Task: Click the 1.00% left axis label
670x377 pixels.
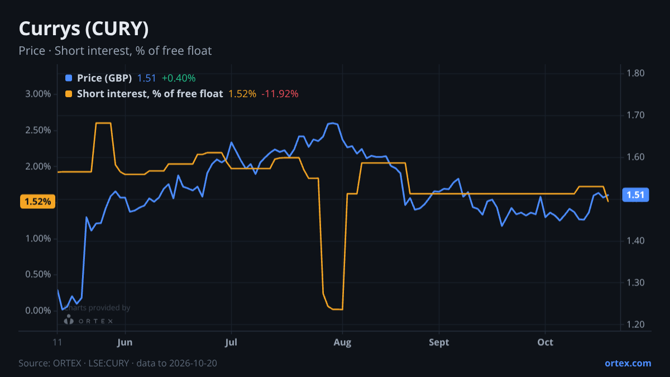Action: coord(38,238)
